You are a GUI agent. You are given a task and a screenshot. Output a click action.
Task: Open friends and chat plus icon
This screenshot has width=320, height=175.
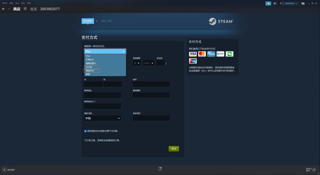pos(314,170)
